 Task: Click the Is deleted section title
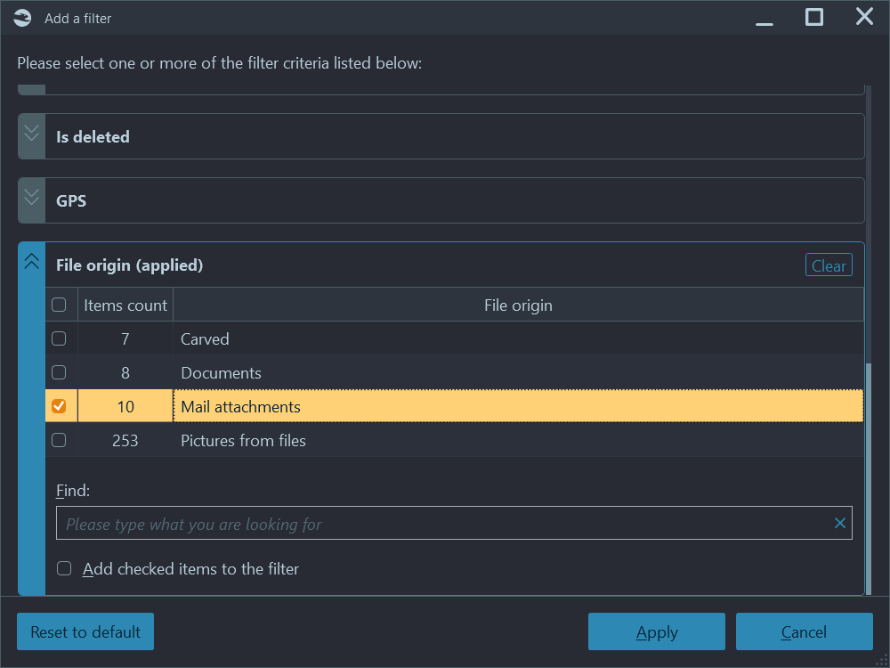coord(93,137)
